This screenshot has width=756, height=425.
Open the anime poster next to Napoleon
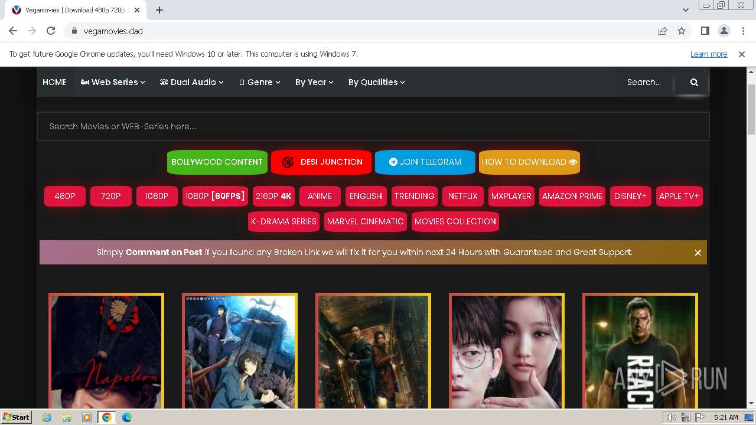tap(240, 351)
